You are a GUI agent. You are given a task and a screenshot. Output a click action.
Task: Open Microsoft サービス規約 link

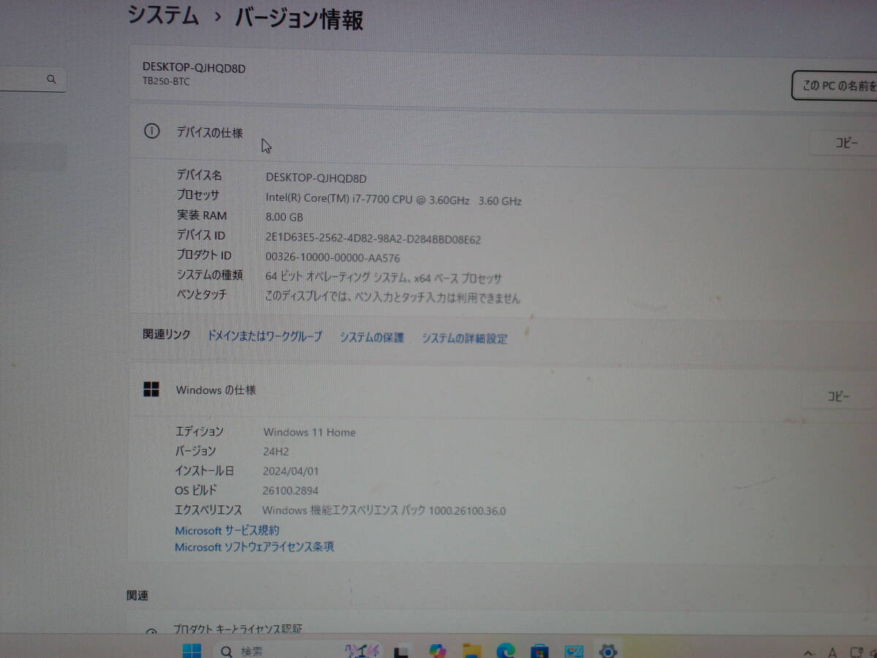pyautogui.click(x=227, y=530)
